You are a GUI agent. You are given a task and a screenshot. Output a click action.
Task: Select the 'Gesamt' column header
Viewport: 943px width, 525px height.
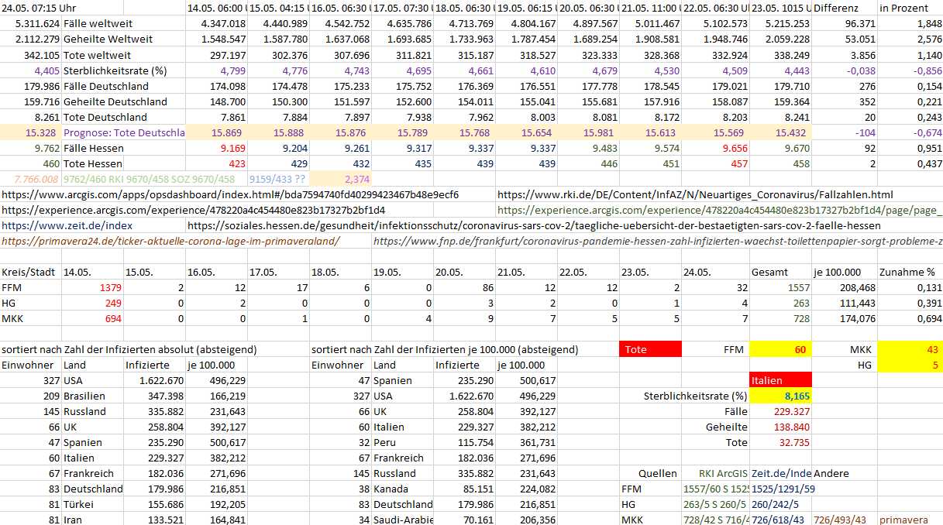tap(770, 272)
